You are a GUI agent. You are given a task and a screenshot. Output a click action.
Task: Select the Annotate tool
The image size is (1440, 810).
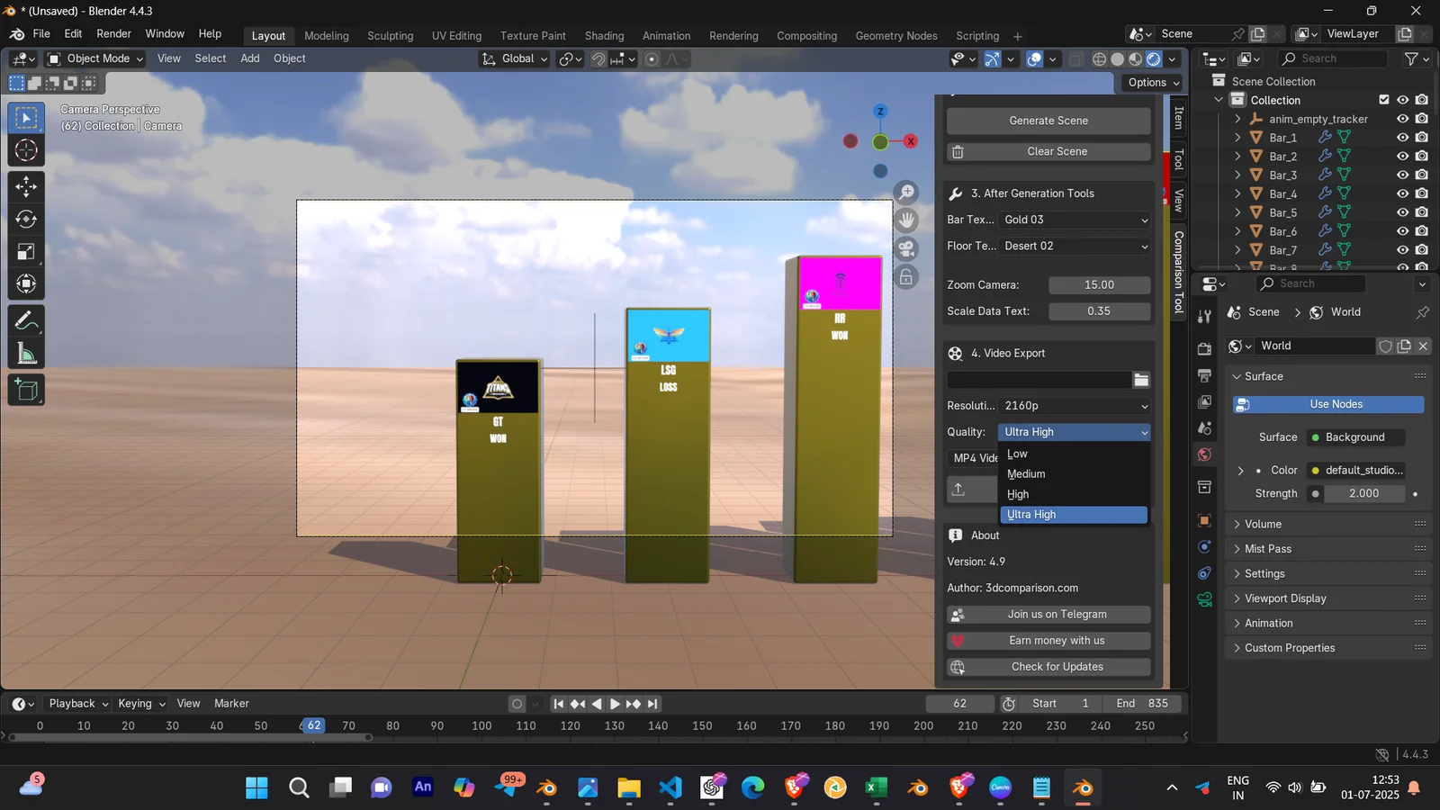(25, 319)
